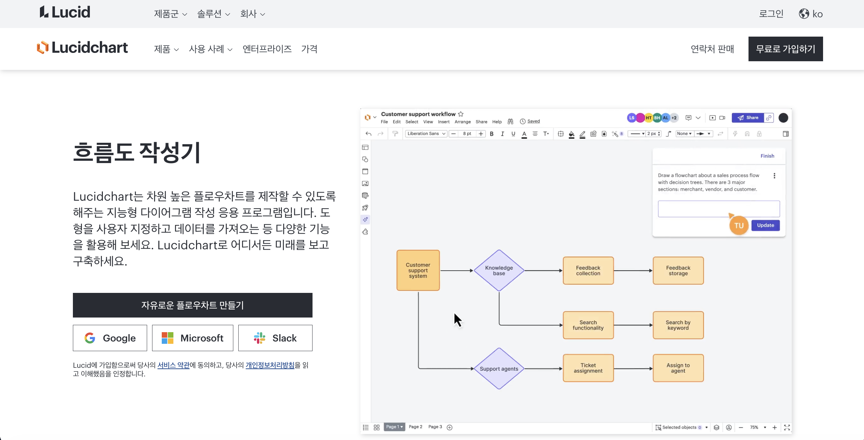Select the AI sparkle tool in the sidebar
Screen dimensions: 864x440
(365, 220)
